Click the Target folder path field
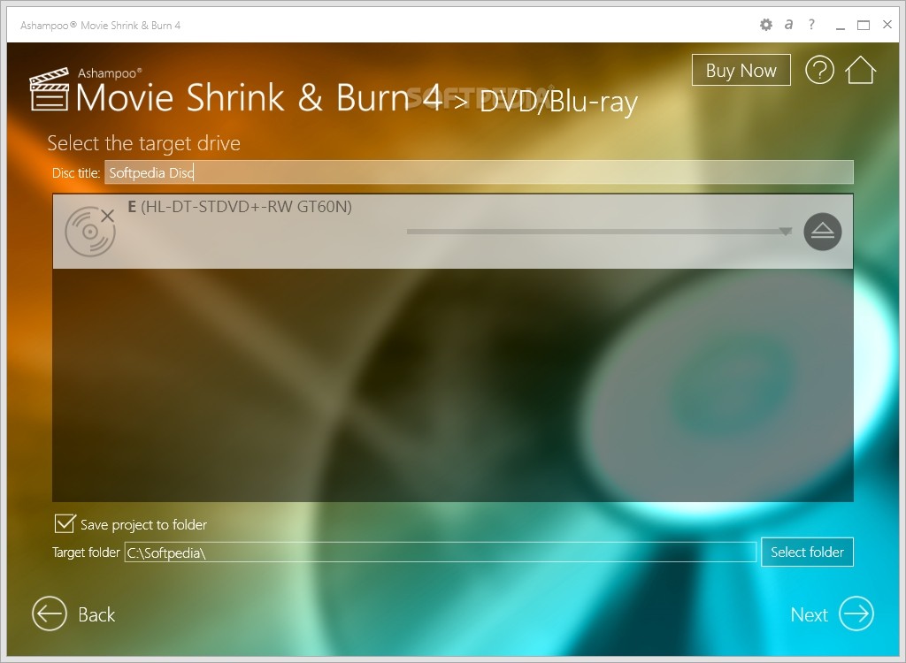The height and width of the screenshot is (663, 906). coord(441,552)
